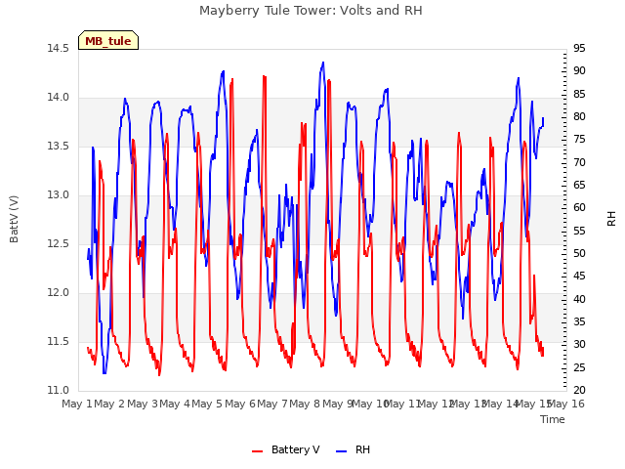Click the red Battery V peak on May 6
Screen dimensions: 625x469
tap(265, 76)
